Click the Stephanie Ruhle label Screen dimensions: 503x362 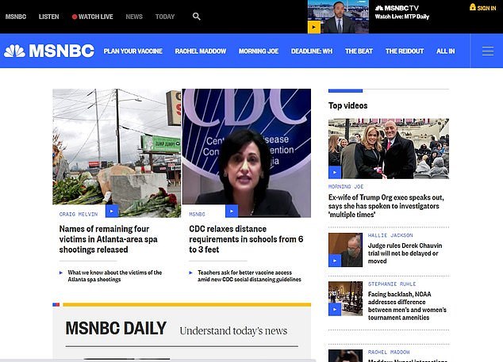tap(392, 284)
